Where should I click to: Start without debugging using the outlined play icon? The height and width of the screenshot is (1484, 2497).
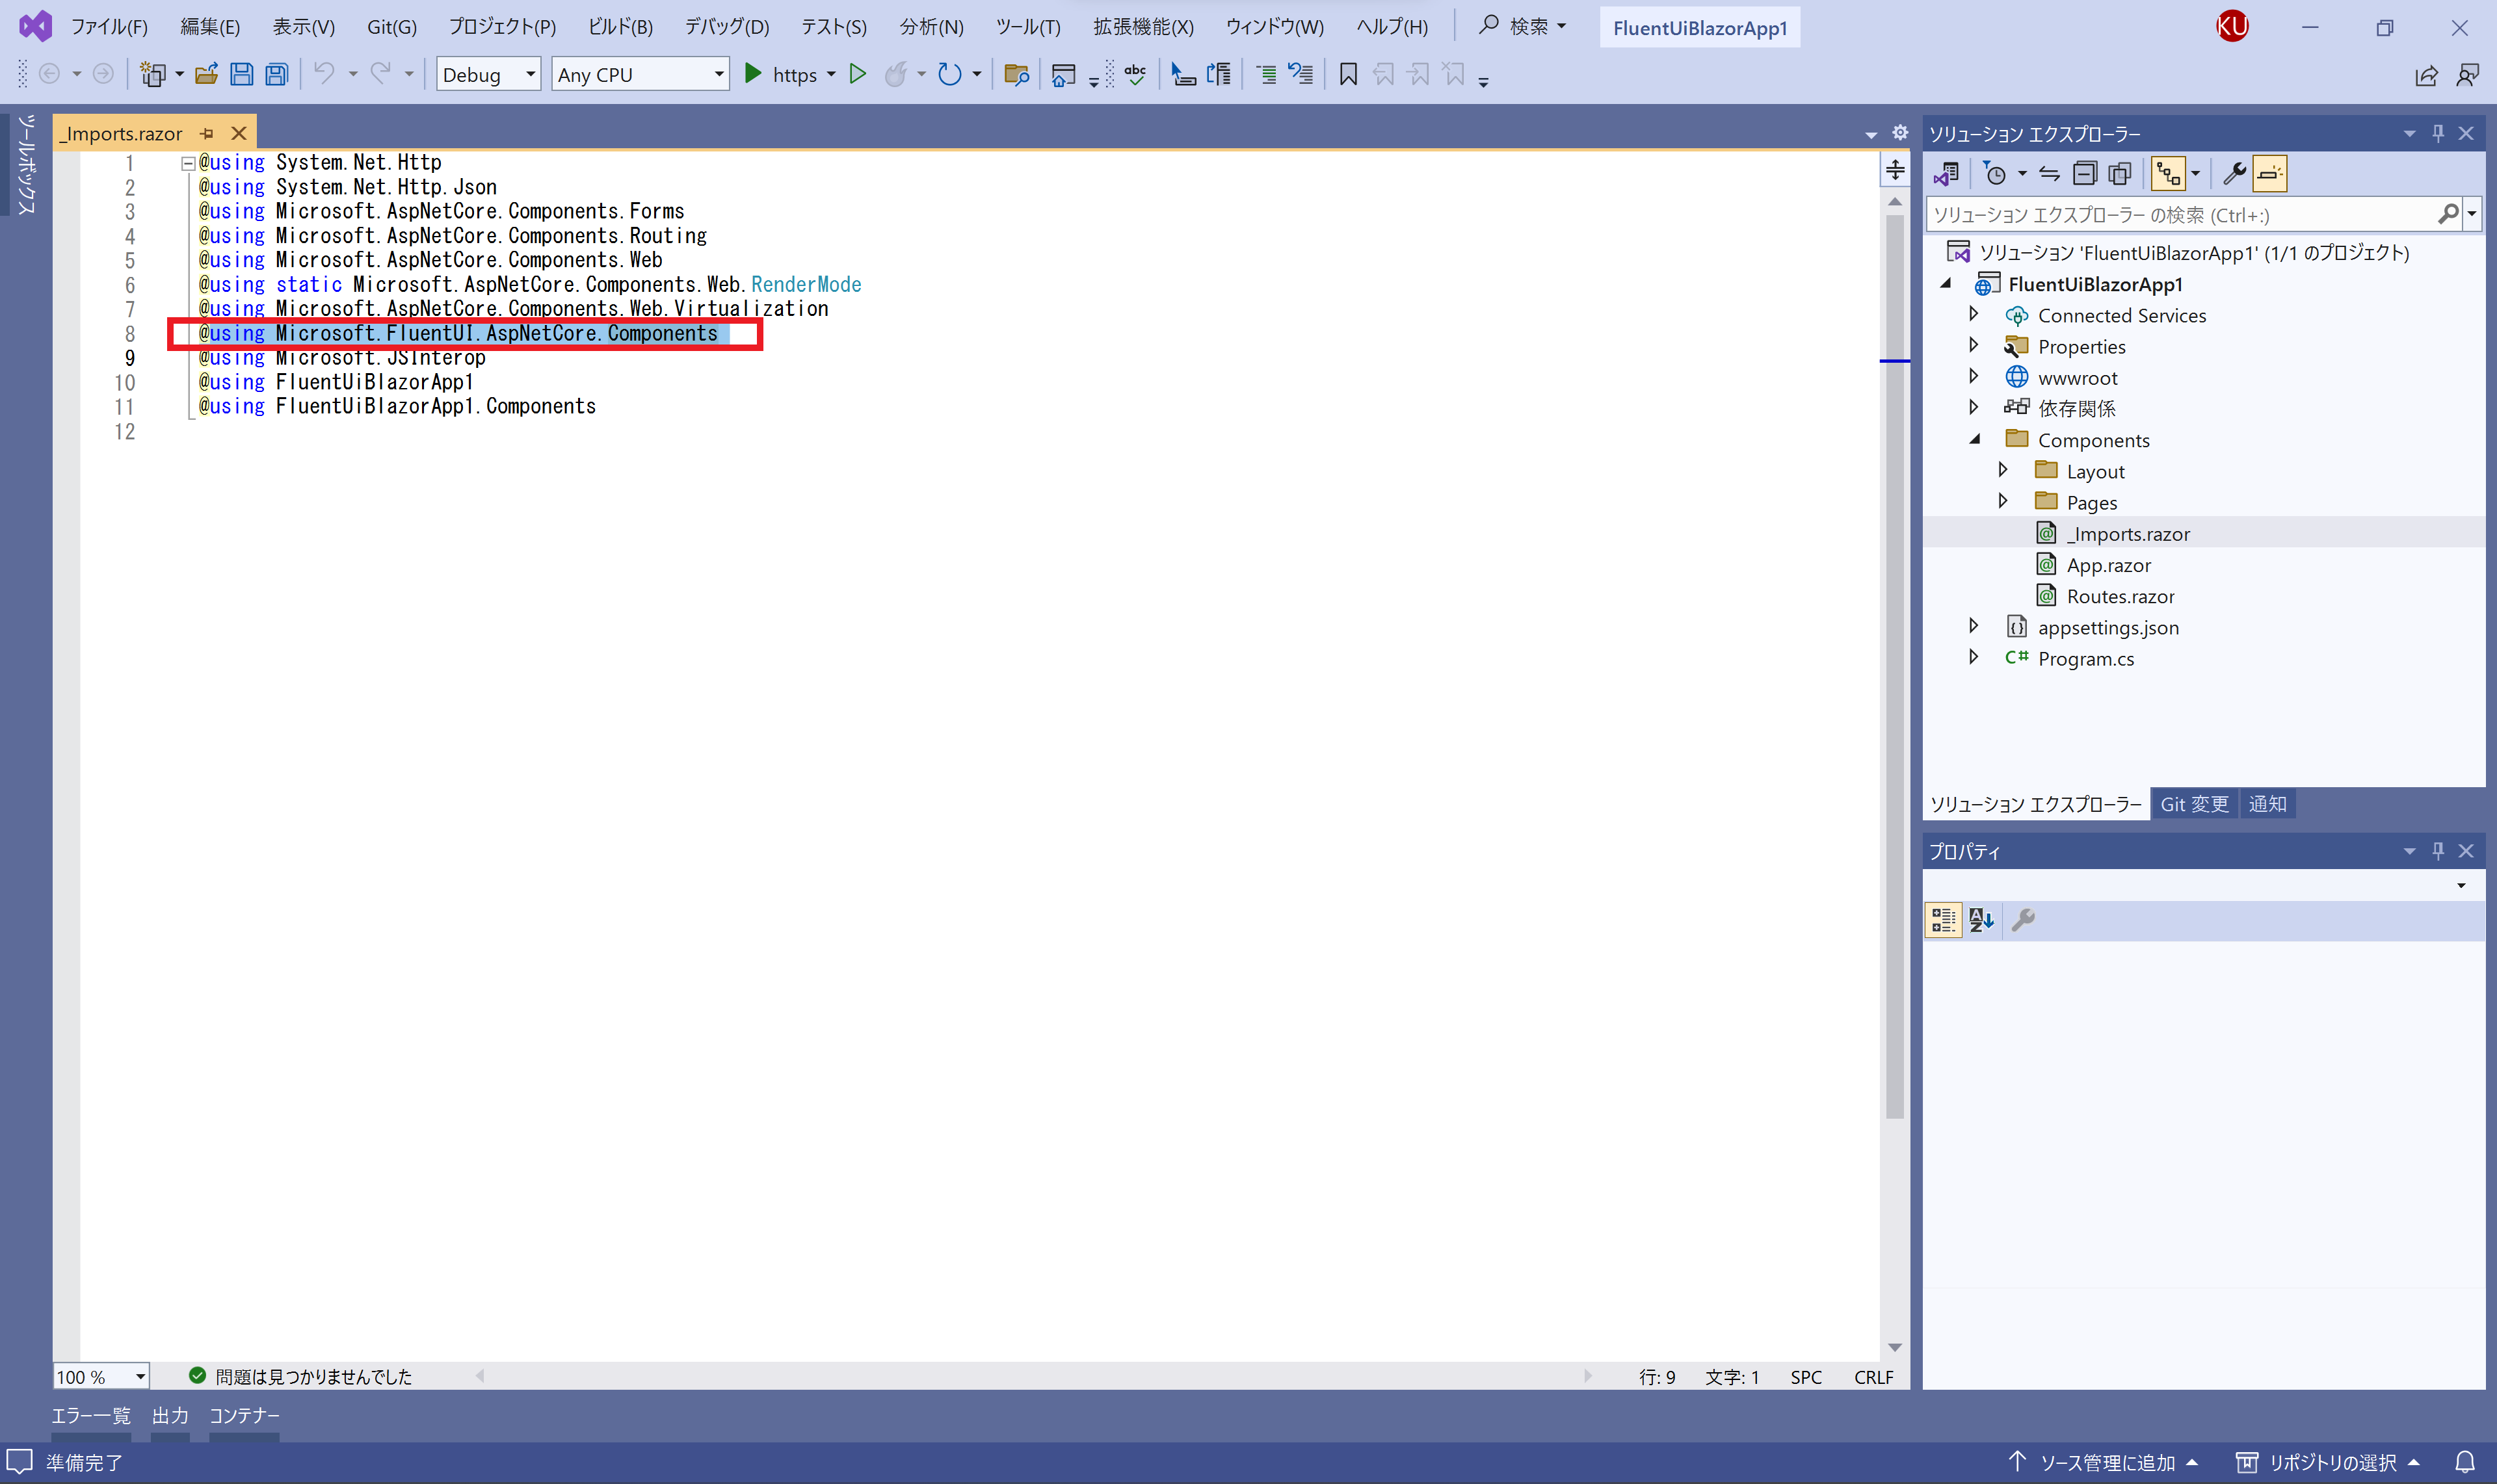pyautogui.click(x=857, y=74)
